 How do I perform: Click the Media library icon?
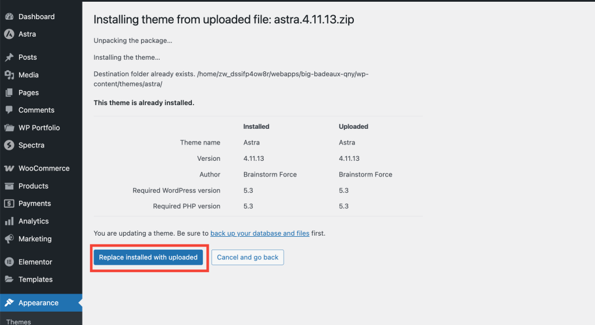click(x=9, y=75)
